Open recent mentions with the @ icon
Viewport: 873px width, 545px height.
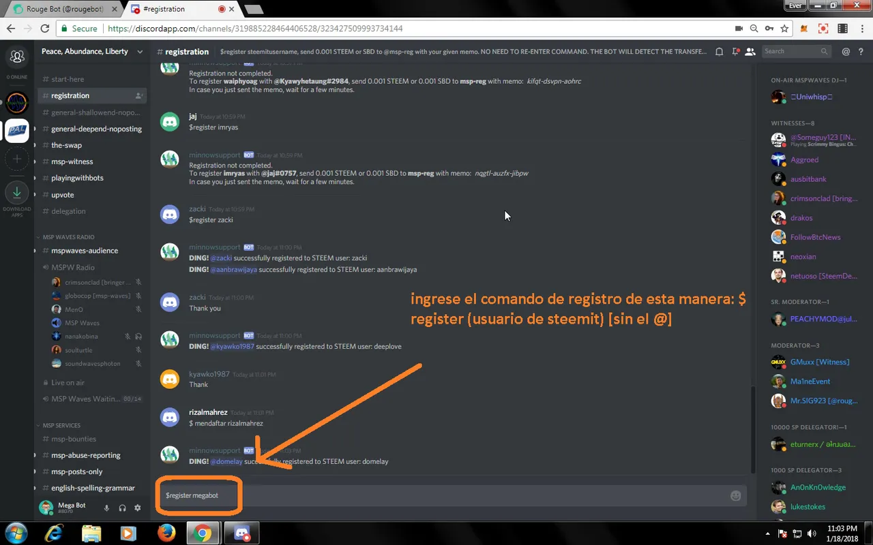[846, 51]
